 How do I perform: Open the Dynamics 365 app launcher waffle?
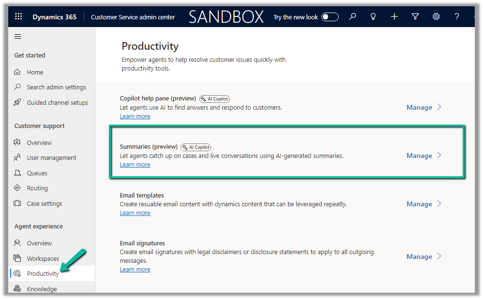pos(18,16)
